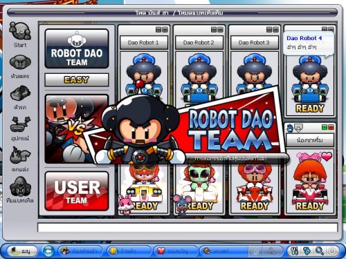346x259 pixels.
Task: Click the chat input field
Action: tap(188, 227)
